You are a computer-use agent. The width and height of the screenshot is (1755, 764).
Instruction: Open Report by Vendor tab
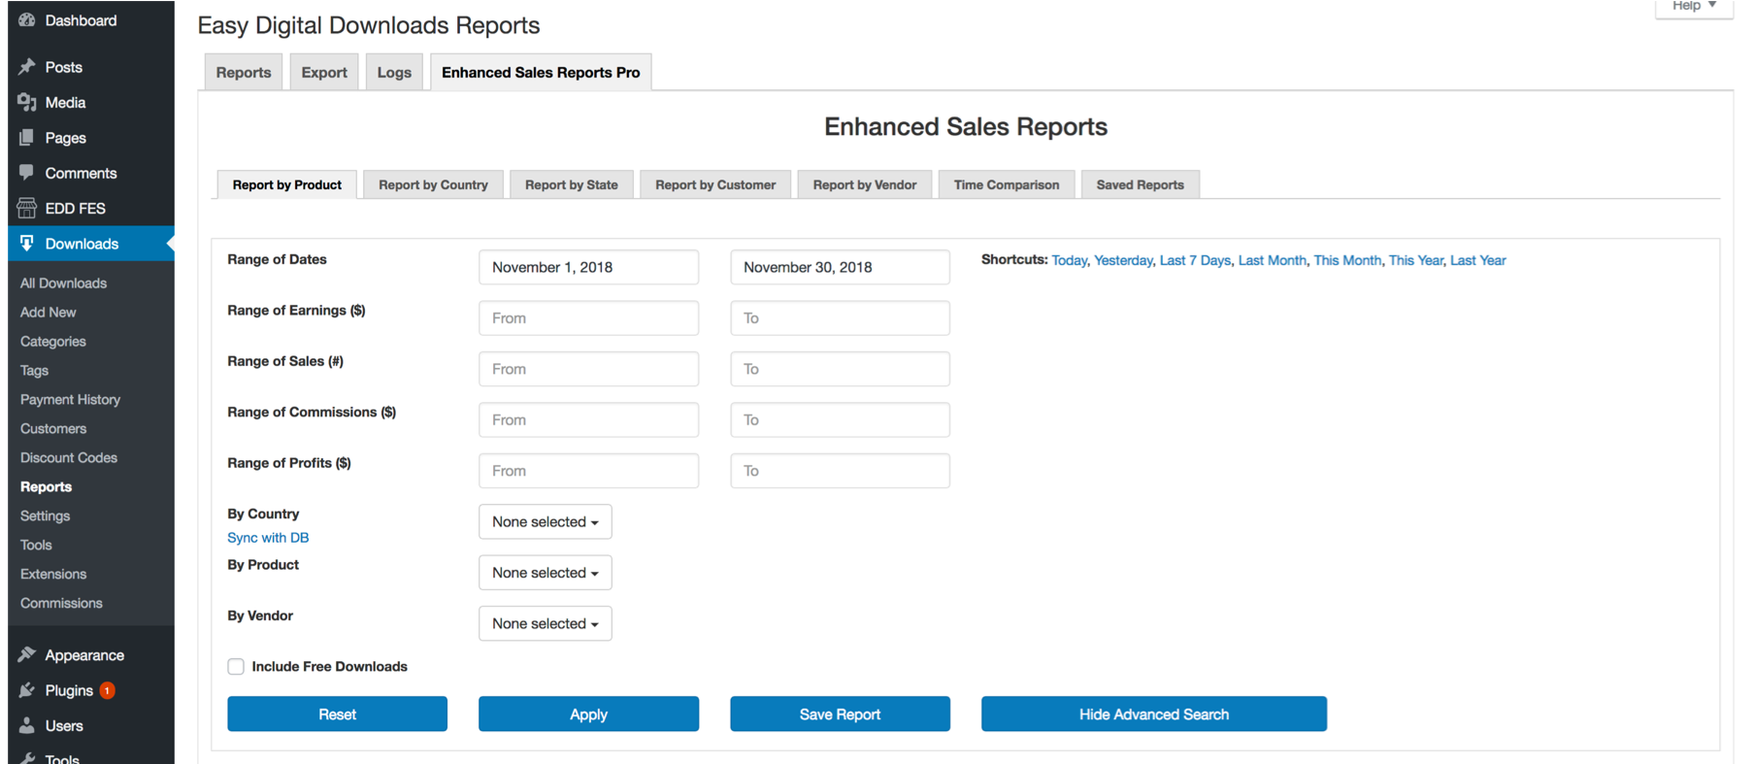click(865, 184)
